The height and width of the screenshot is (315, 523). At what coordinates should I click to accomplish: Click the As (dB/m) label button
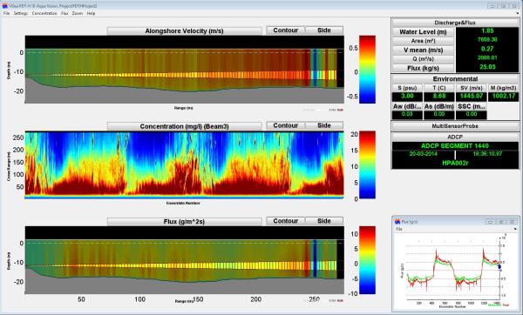tap(439, 106)
